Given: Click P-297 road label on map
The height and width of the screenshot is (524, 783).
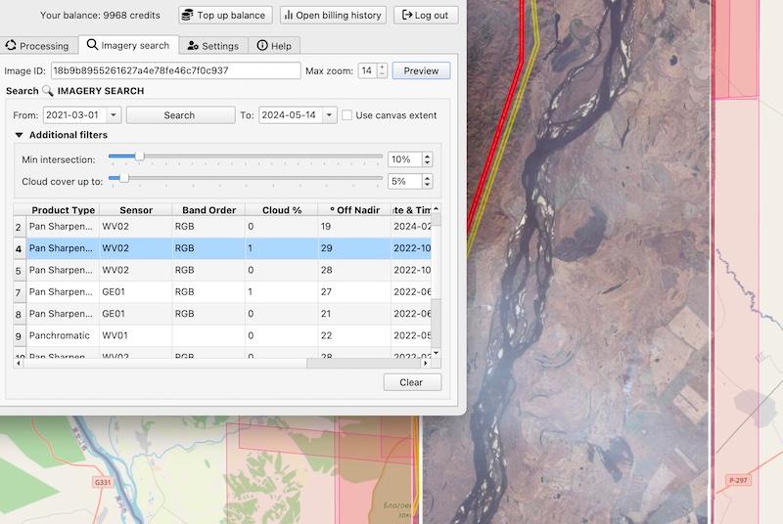Looking at the screenshot, I should point(738,480).
